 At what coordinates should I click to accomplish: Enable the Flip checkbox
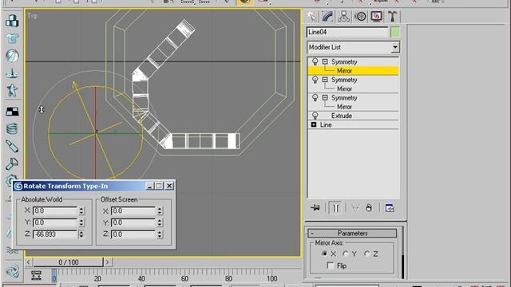click(331, 265)
